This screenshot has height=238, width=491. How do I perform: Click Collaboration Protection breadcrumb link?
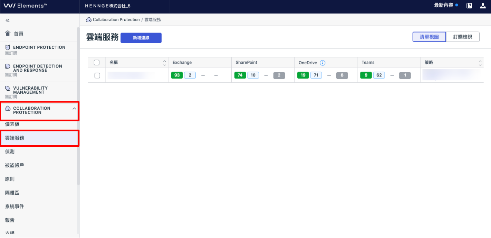point(116,20)
